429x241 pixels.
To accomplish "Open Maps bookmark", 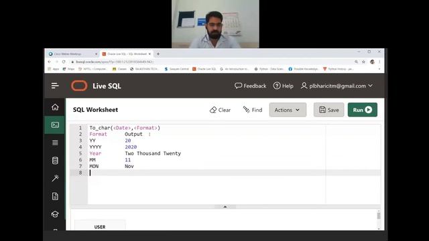I will click(68, 69).
